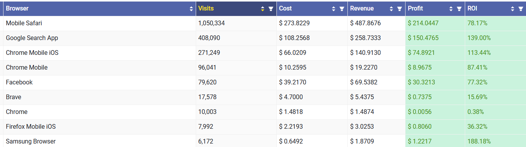Click the visits value 408,090

209,38
